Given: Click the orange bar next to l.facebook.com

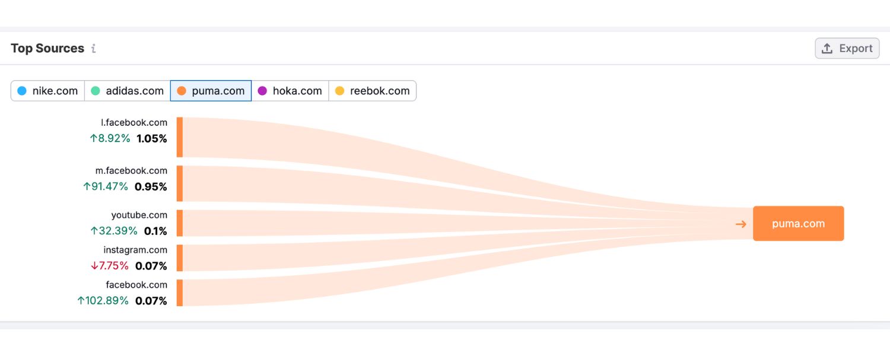Looking at the screenshot, I should [180, 137].
